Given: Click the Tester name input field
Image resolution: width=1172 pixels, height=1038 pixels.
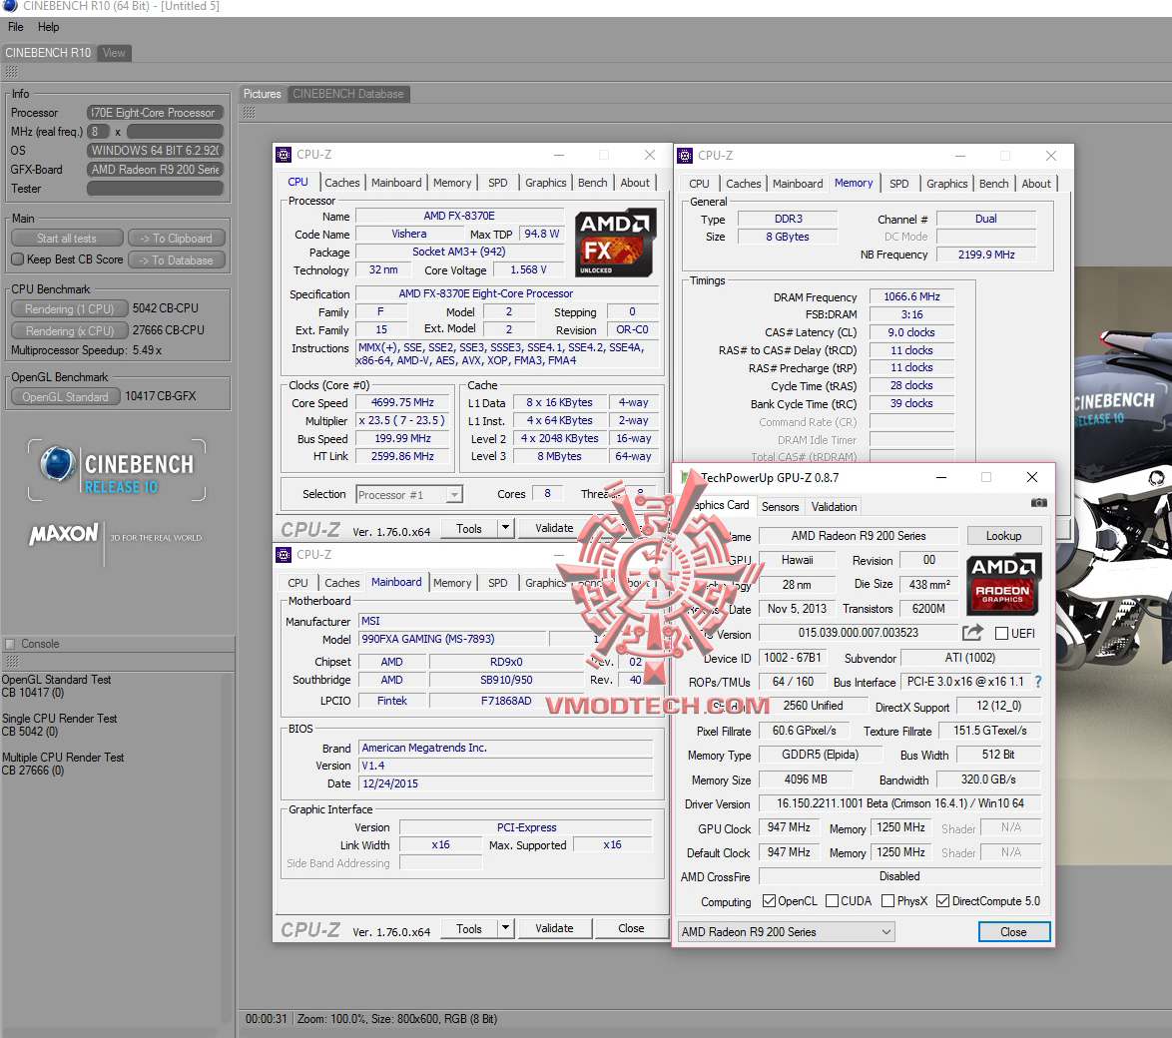Looking at the screenshot, I should tap(156, 189).
